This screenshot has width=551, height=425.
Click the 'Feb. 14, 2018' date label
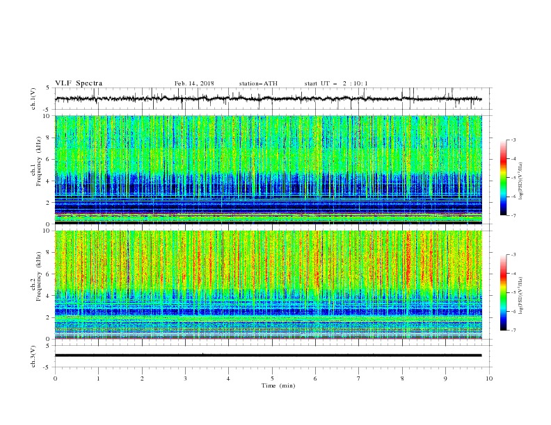pos(194,83)
